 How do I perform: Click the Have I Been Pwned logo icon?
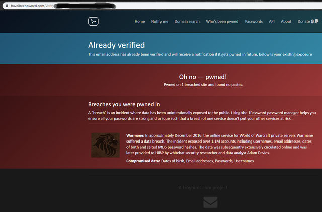[93, 21]
